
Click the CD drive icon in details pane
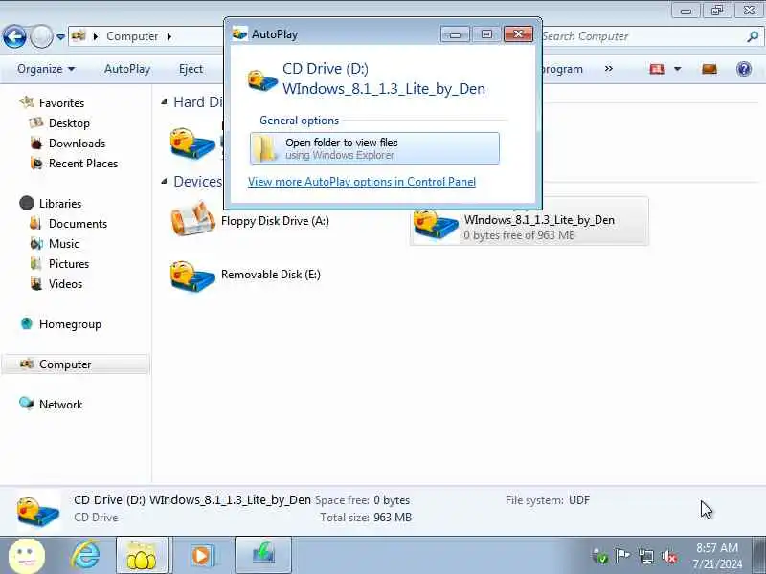coord(38,511)
